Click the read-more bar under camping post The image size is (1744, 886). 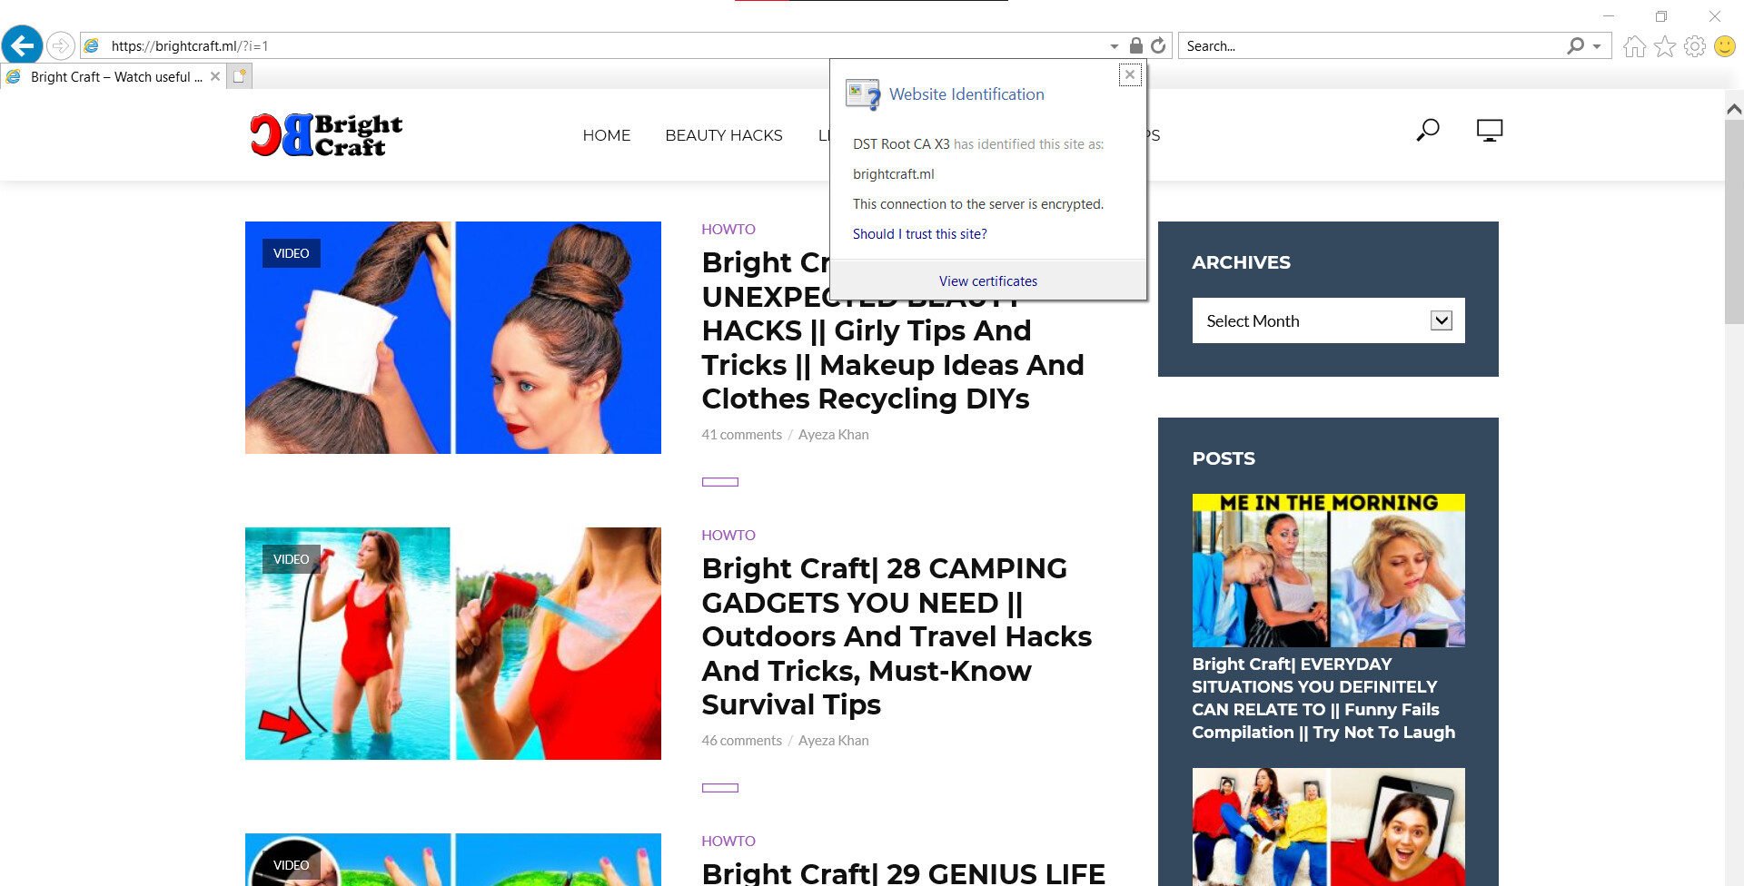(720, 788)
